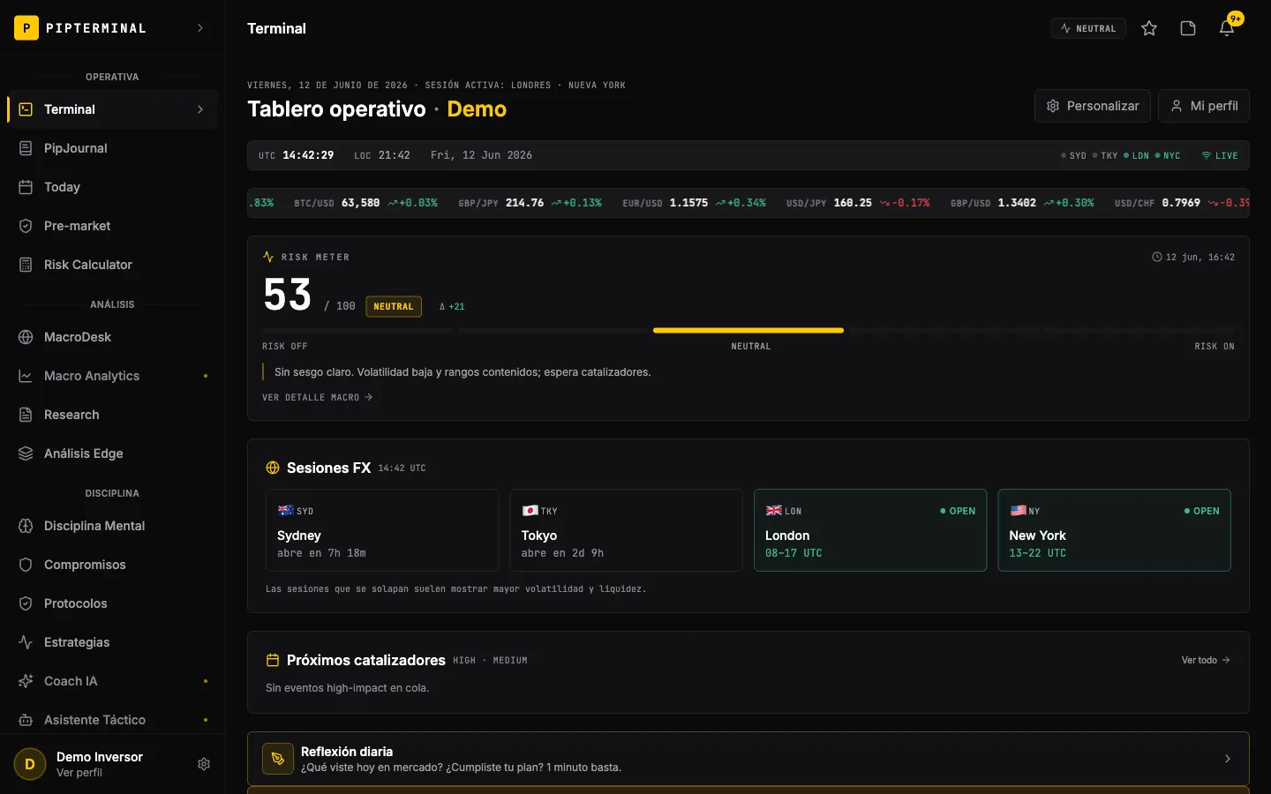Open notifications bell with 9+ badge
This screenshot has height=794, width=1271.
pos(1227,28)
